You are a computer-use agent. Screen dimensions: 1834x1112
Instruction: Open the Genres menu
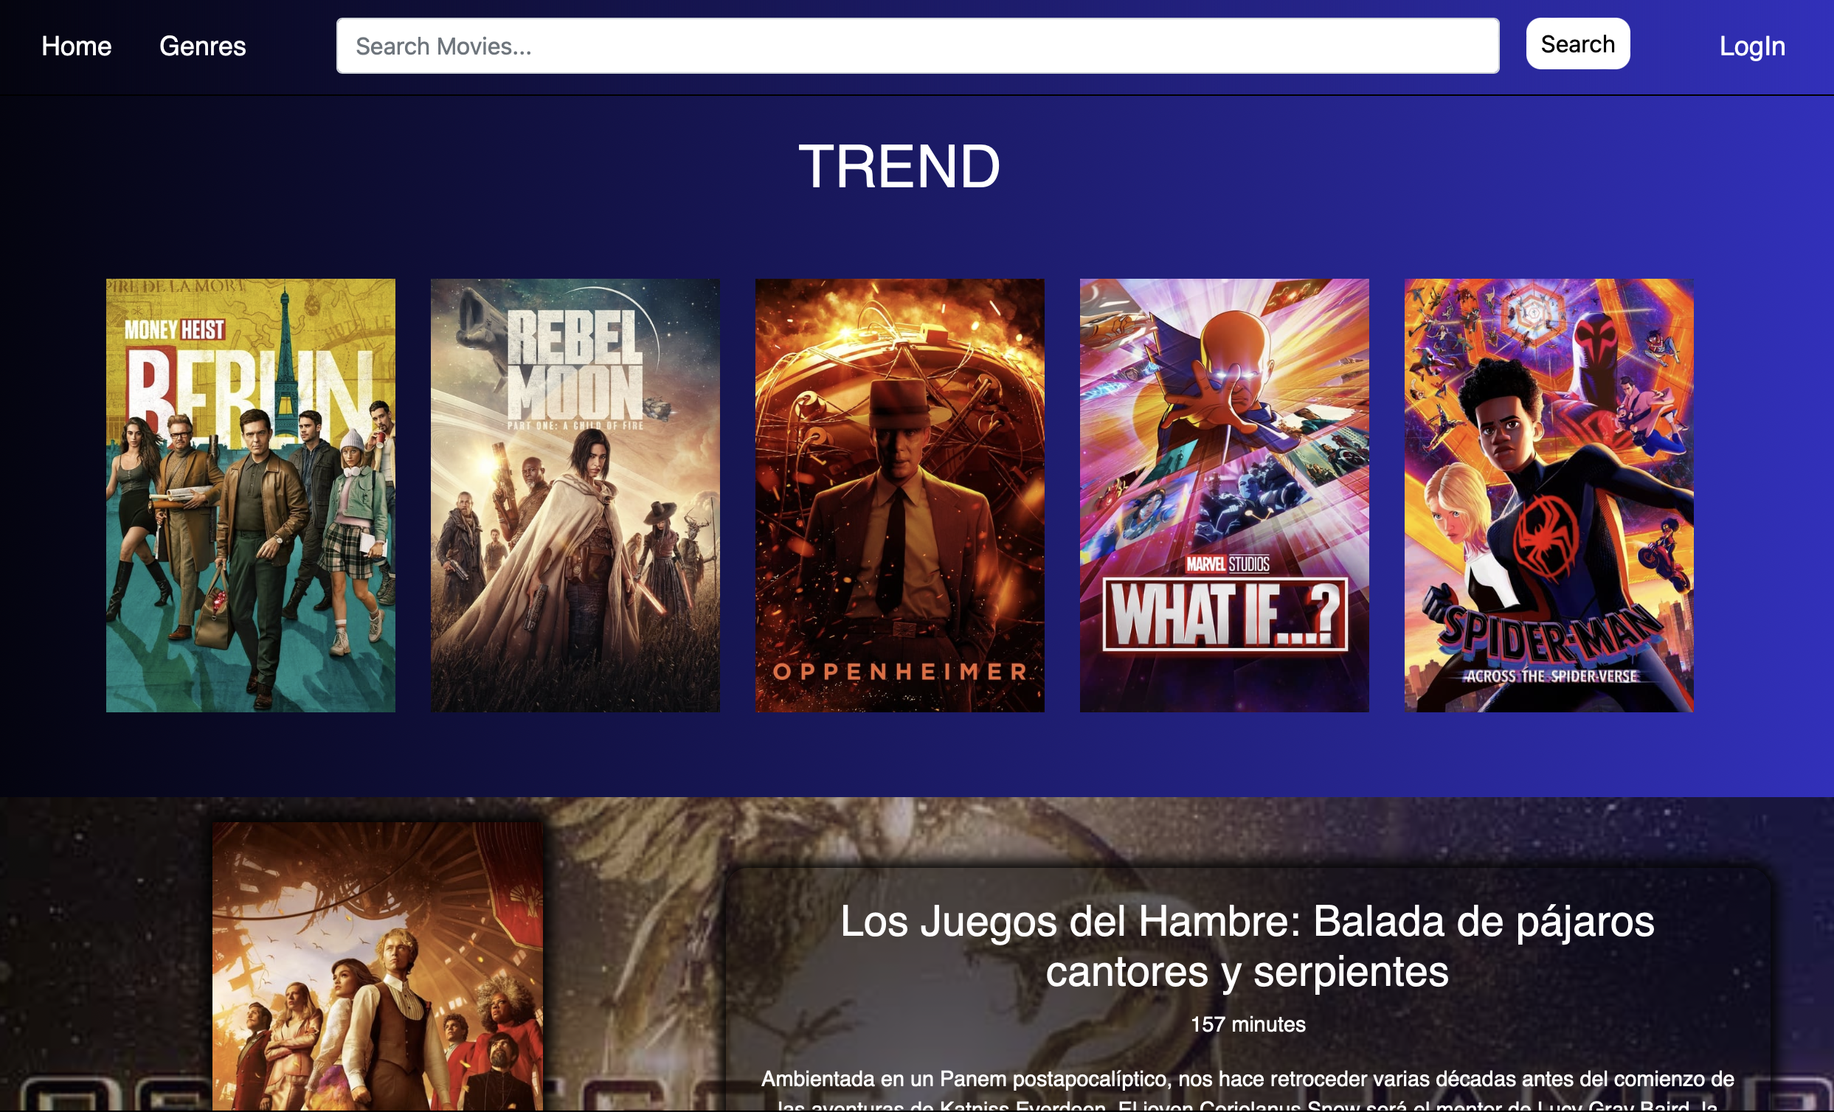(x=202, y=46)
